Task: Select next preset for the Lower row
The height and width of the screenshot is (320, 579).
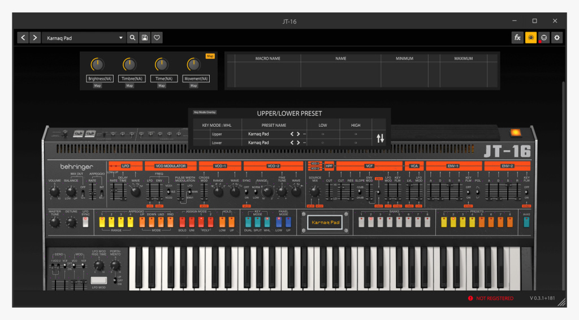Action: tap(298, 142)
